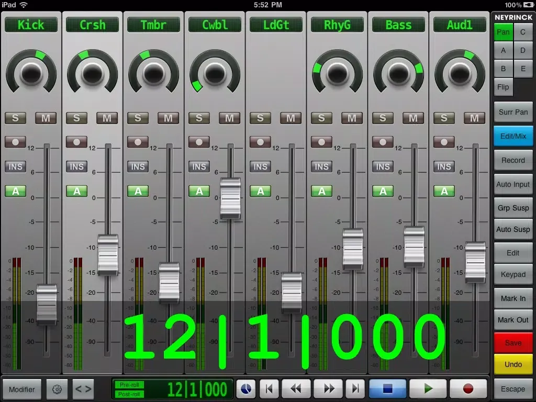The width and height of the screenshot is (536, 402).
Task: Mute the Tmbr track
Action: pyautogui.click(x=168, y=118)
